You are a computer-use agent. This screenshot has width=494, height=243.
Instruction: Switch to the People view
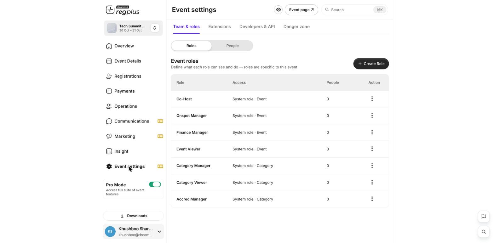[233, 46]
